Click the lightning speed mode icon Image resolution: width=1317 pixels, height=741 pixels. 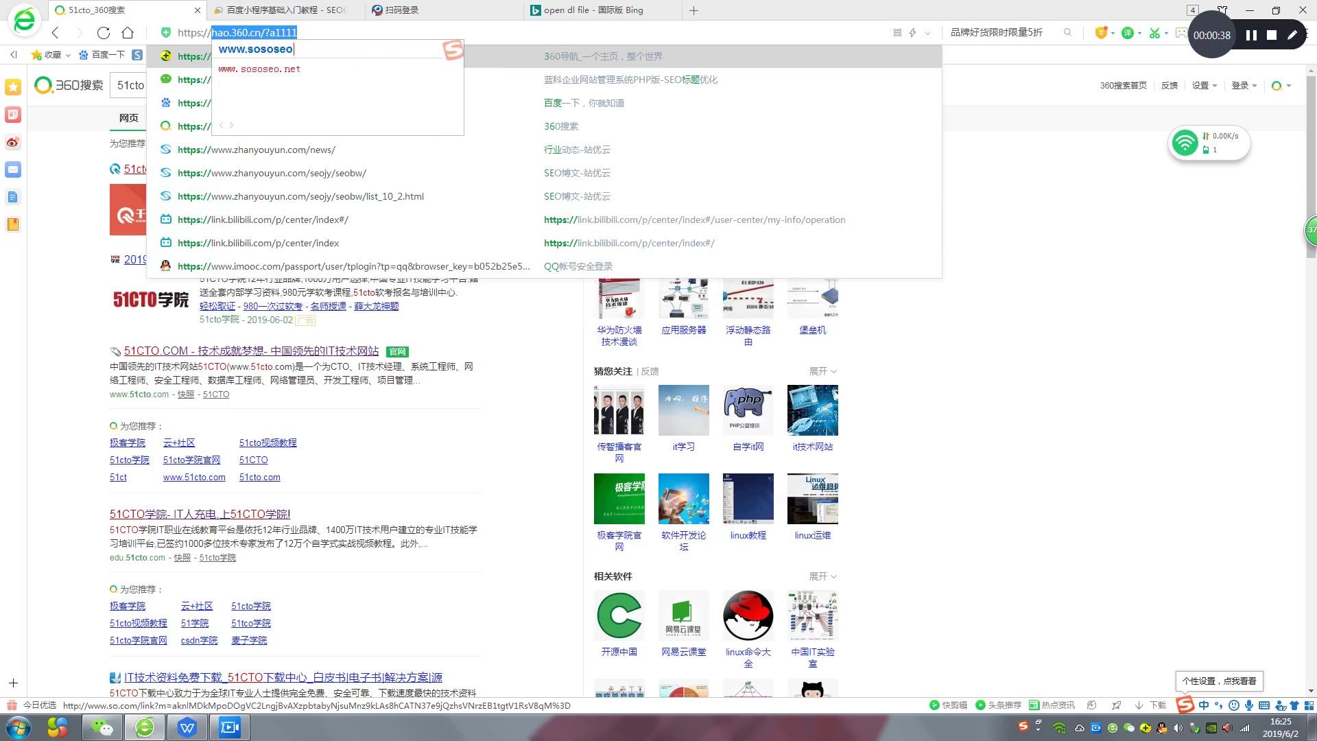click(x=912, y=33)
